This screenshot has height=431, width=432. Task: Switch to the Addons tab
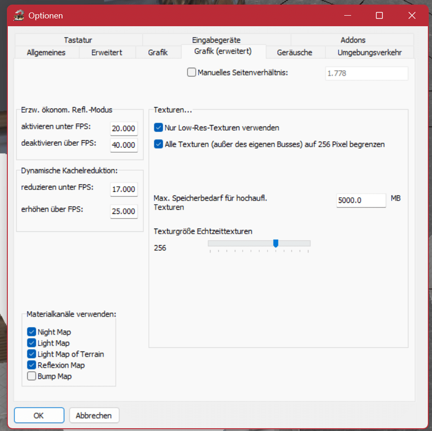tap(352, 40)
